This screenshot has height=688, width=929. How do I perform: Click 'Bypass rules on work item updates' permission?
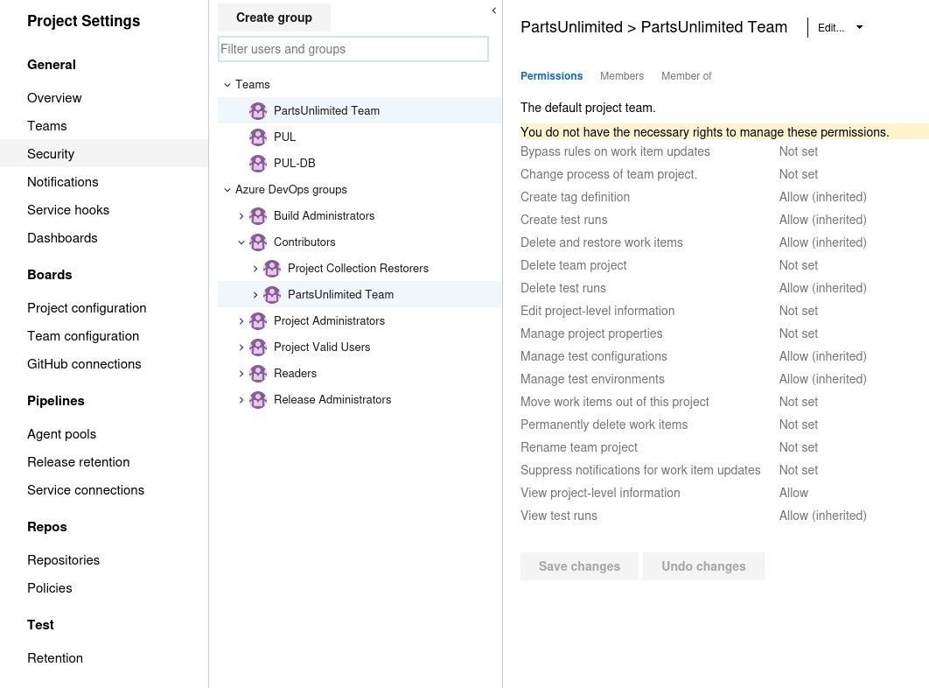615,151
